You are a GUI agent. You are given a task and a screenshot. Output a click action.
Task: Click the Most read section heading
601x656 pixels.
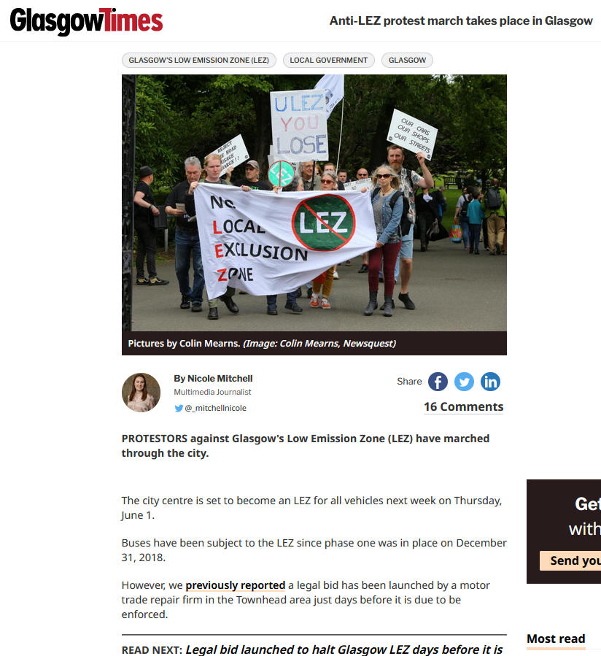pos(556,638)
